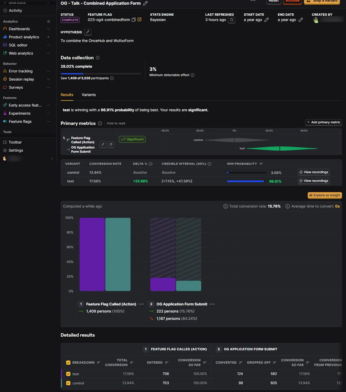
Task: Edit the hypothesis text
Action: [x=88, y=32]
